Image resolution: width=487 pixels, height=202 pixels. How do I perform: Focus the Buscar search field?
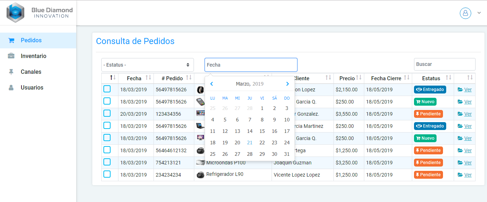444,64
